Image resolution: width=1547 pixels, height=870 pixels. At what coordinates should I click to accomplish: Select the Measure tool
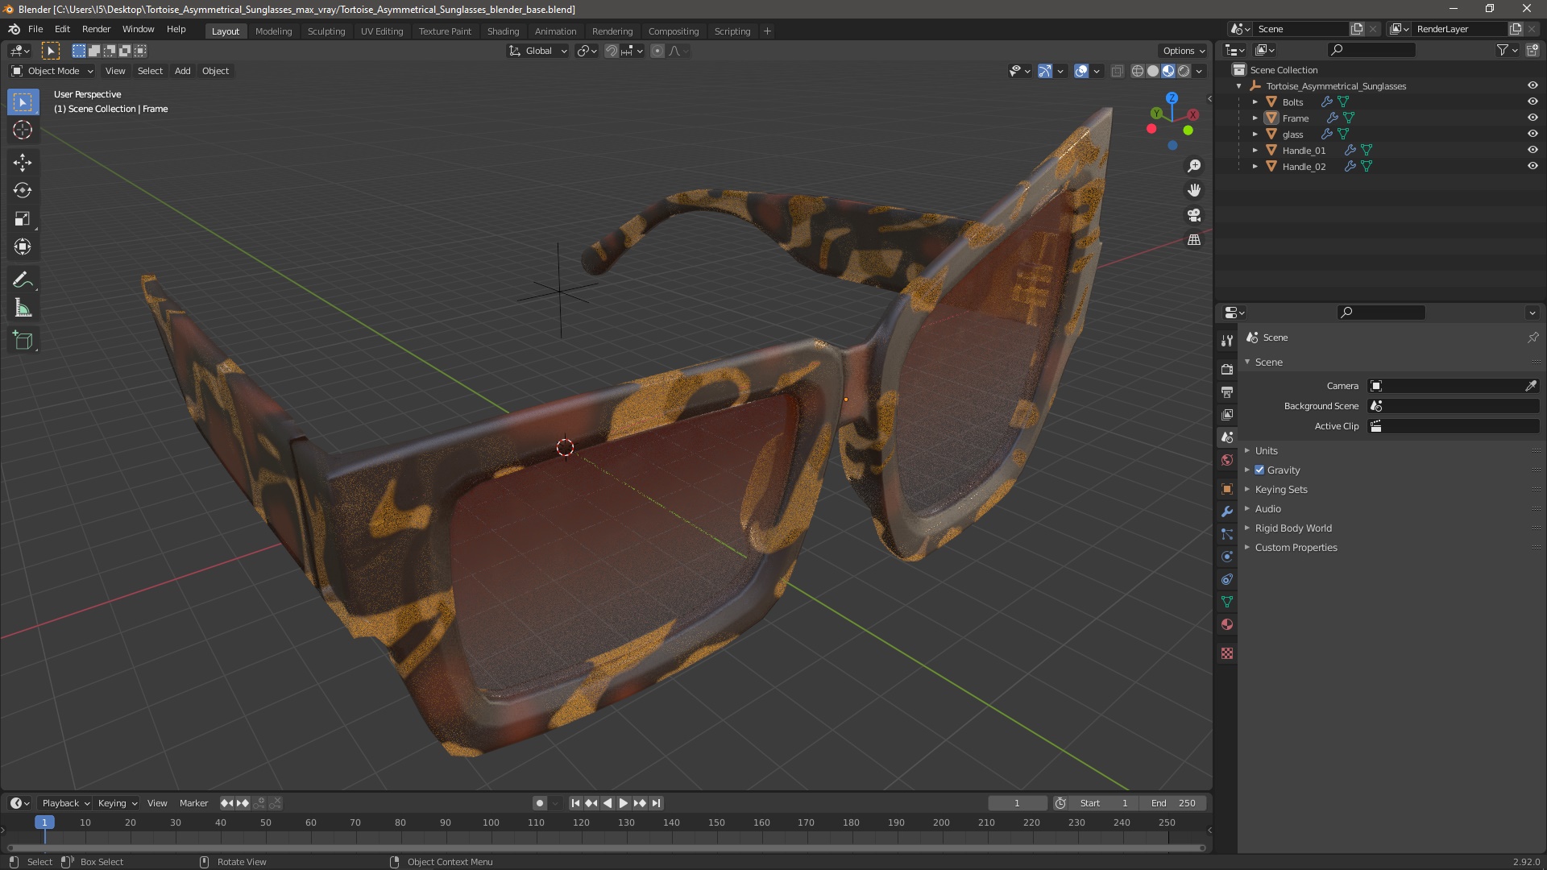[23, 309]
